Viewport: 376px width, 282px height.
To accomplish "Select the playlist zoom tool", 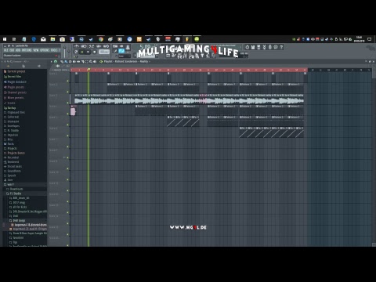I will pyautogui.click(x=91, y=62).
